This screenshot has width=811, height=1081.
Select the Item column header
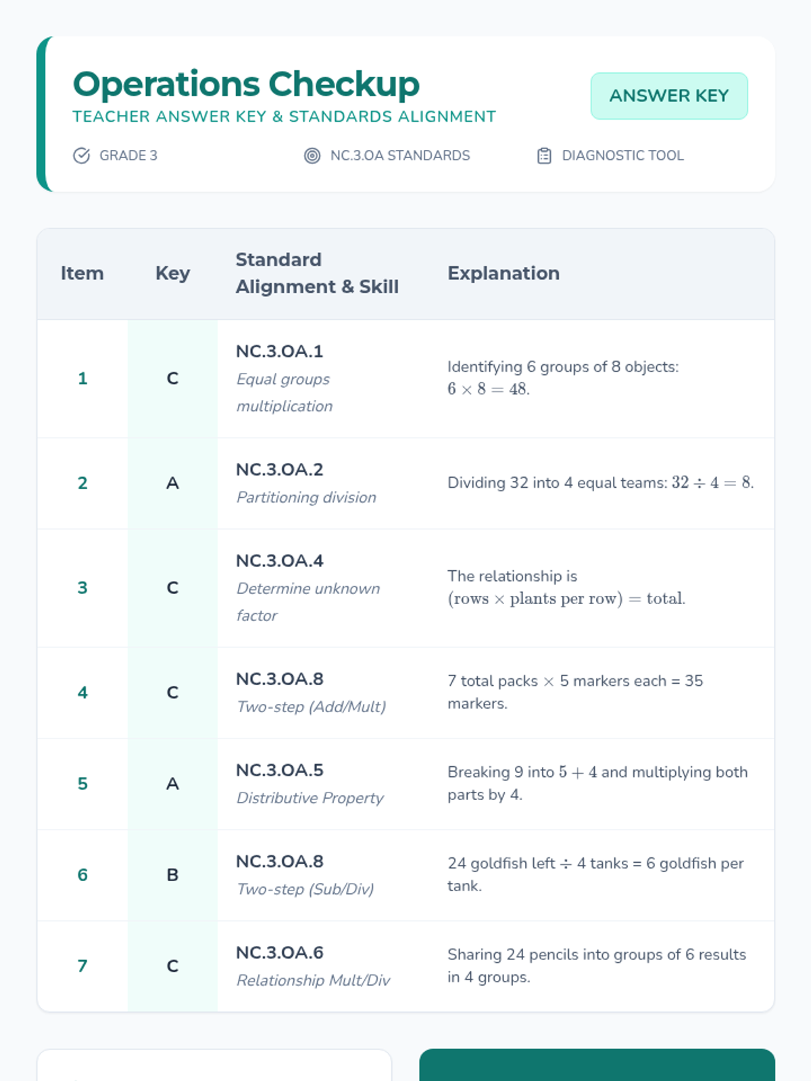coord(82,273)
